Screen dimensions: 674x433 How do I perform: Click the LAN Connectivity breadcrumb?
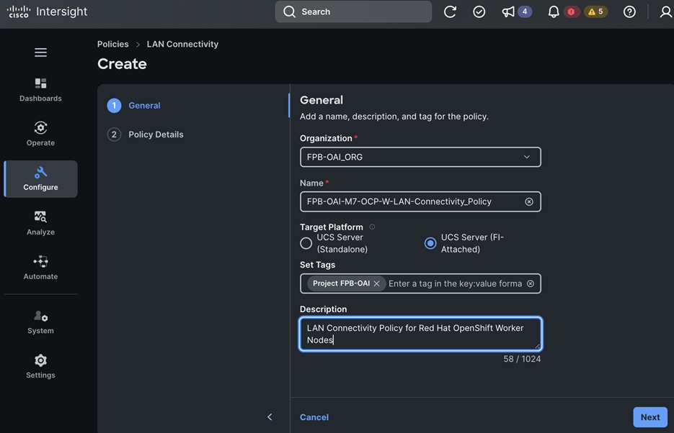click(182, 44)
